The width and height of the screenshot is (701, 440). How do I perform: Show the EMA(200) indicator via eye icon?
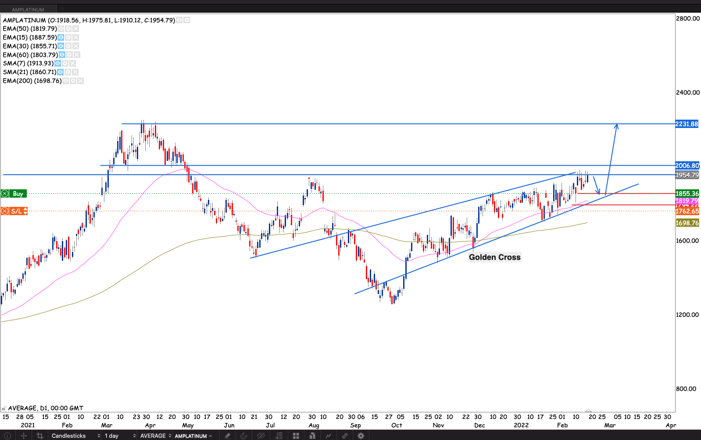(x=65, y=81)
